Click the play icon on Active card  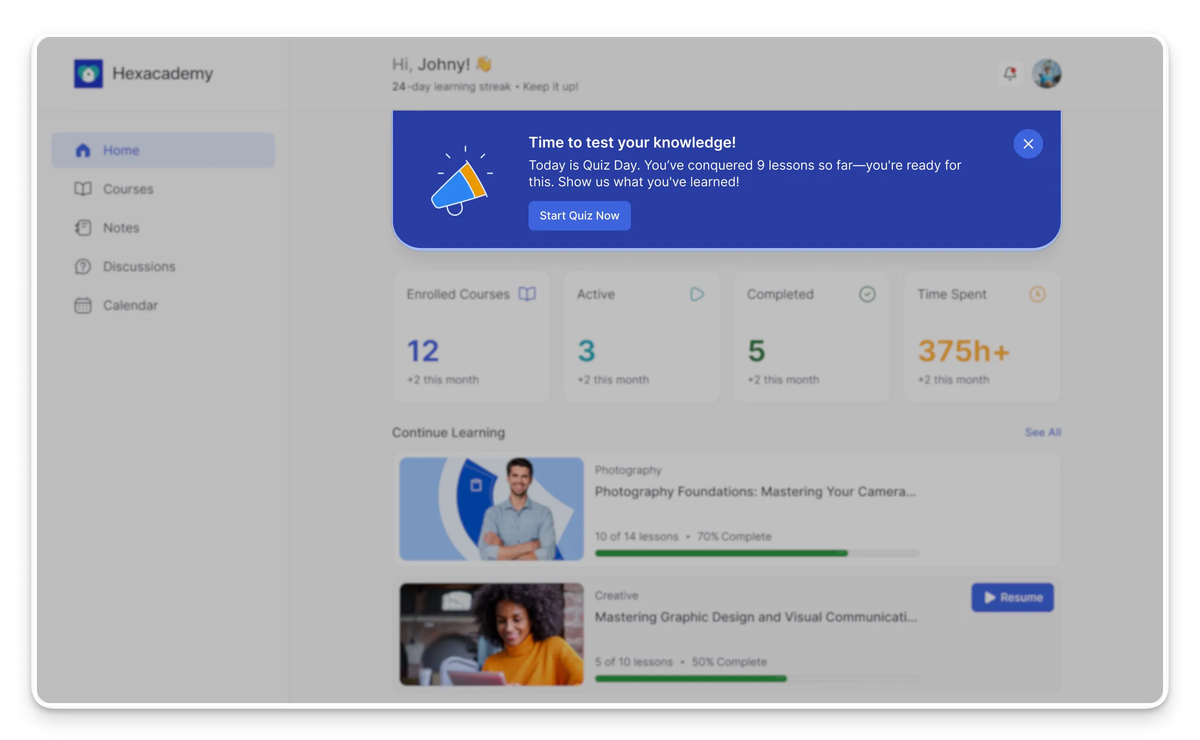(x=697, y=294)
